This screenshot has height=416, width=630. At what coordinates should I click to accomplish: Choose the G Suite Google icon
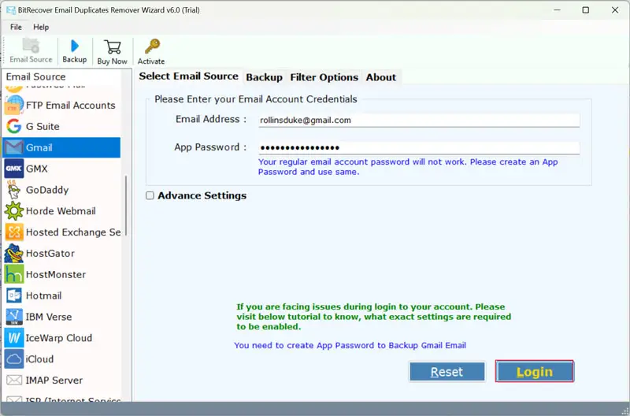[14, 126]
